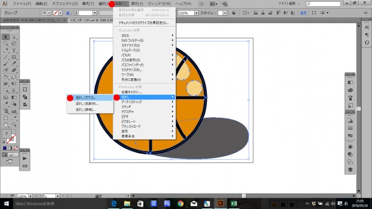This screenshot has height=209, width=372.
Task: Open the Paragraph panel icon
Action: click(x=367, y=35)
